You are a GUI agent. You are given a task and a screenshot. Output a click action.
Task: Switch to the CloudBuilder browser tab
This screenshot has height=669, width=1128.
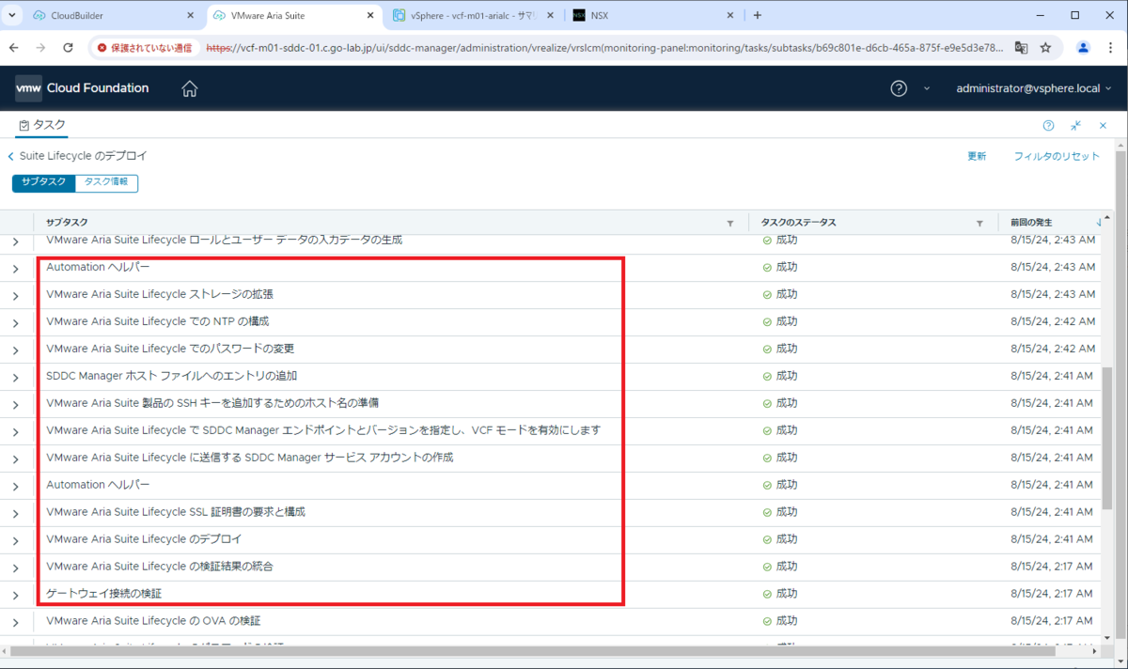click(113, 15)
